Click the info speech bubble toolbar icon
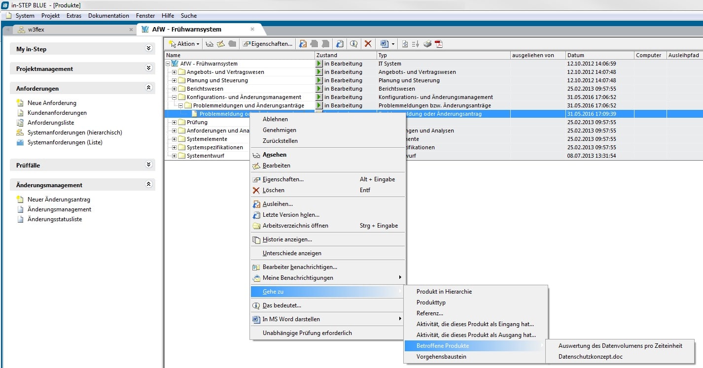Screen dimensions: 703x368 coord(353,44)
